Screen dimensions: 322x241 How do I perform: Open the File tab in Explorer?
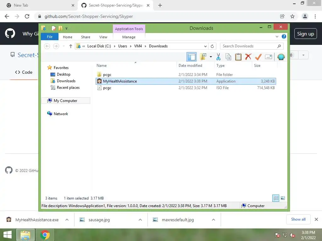click(x=50, y=37)
